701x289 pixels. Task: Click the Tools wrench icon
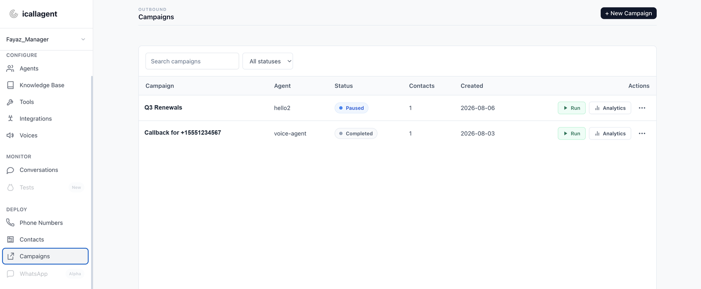point(11,102)
